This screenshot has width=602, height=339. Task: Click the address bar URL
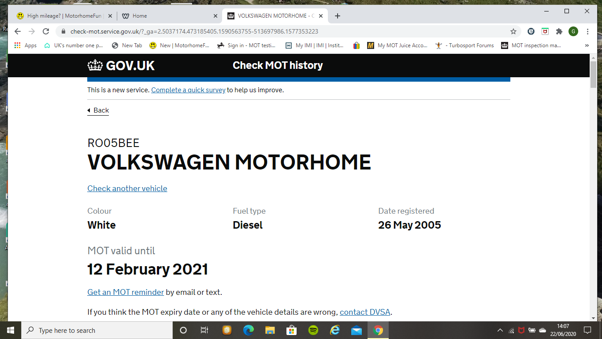tap(194, 31)
